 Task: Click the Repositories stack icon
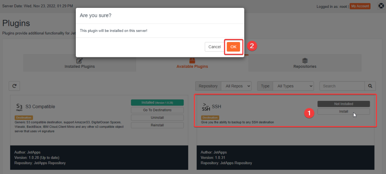coord(305,60)
